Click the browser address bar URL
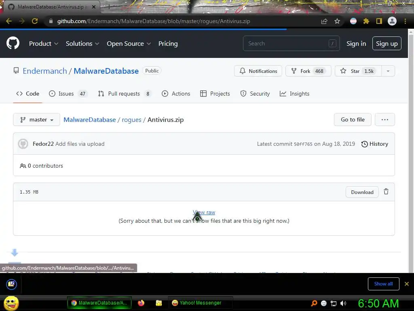 (x=154, y=21)
